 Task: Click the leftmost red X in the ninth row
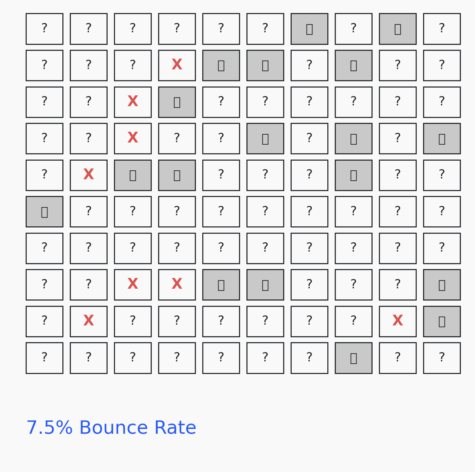(x=89, y=321)
